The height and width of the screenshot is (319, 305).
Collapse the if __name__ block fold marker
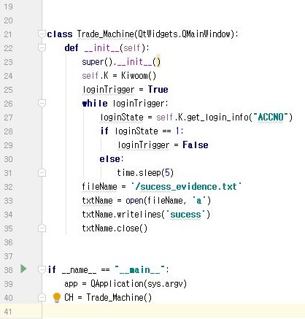(x=42, y=269)
